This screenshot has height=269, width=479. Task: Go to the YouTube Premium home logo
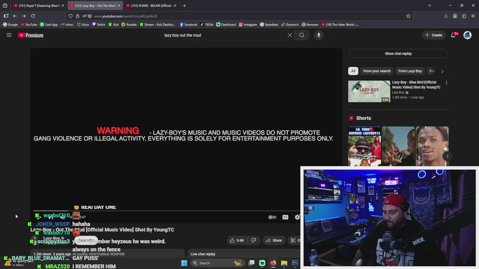[31, 35]
